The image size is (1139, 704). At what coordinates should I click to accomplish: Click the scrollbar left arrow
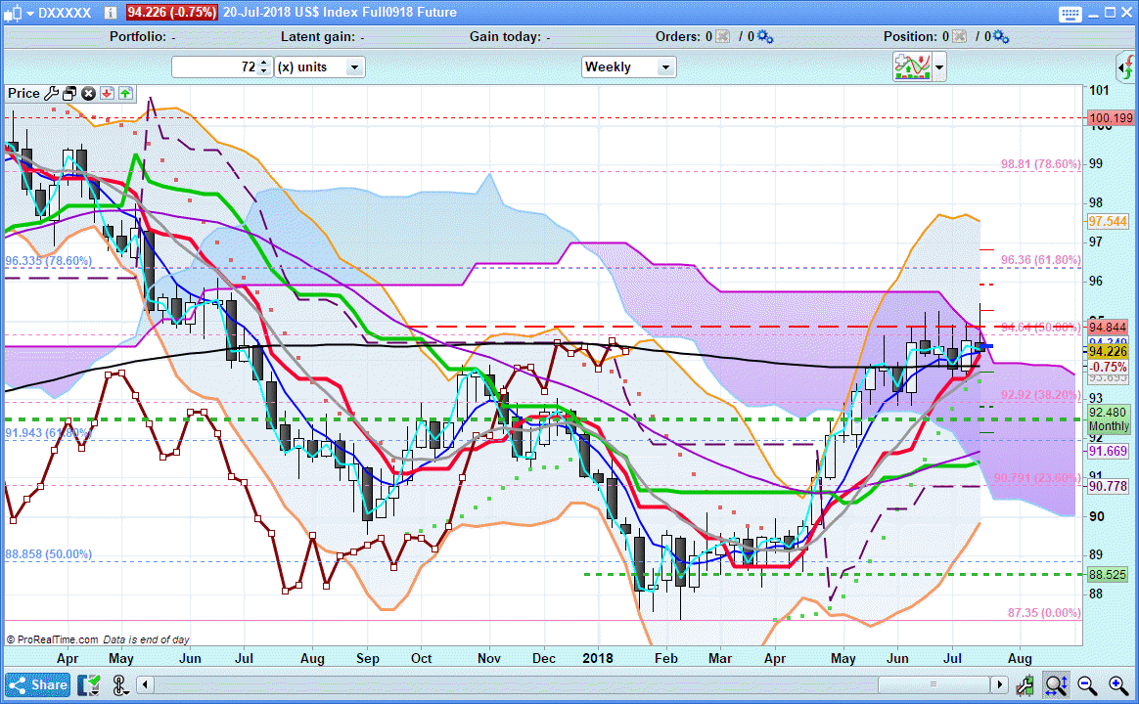[x=145, y=684]
